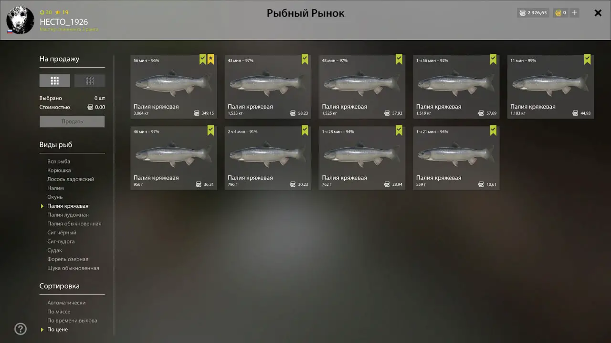
Task: Click the star trophy badge on 3,064 kg fish
Action: (x=211, y=60)
